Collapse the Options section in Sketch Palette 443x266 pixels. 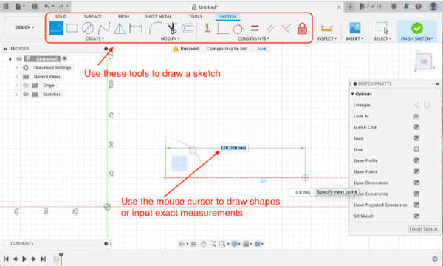[x=353, y=94]
